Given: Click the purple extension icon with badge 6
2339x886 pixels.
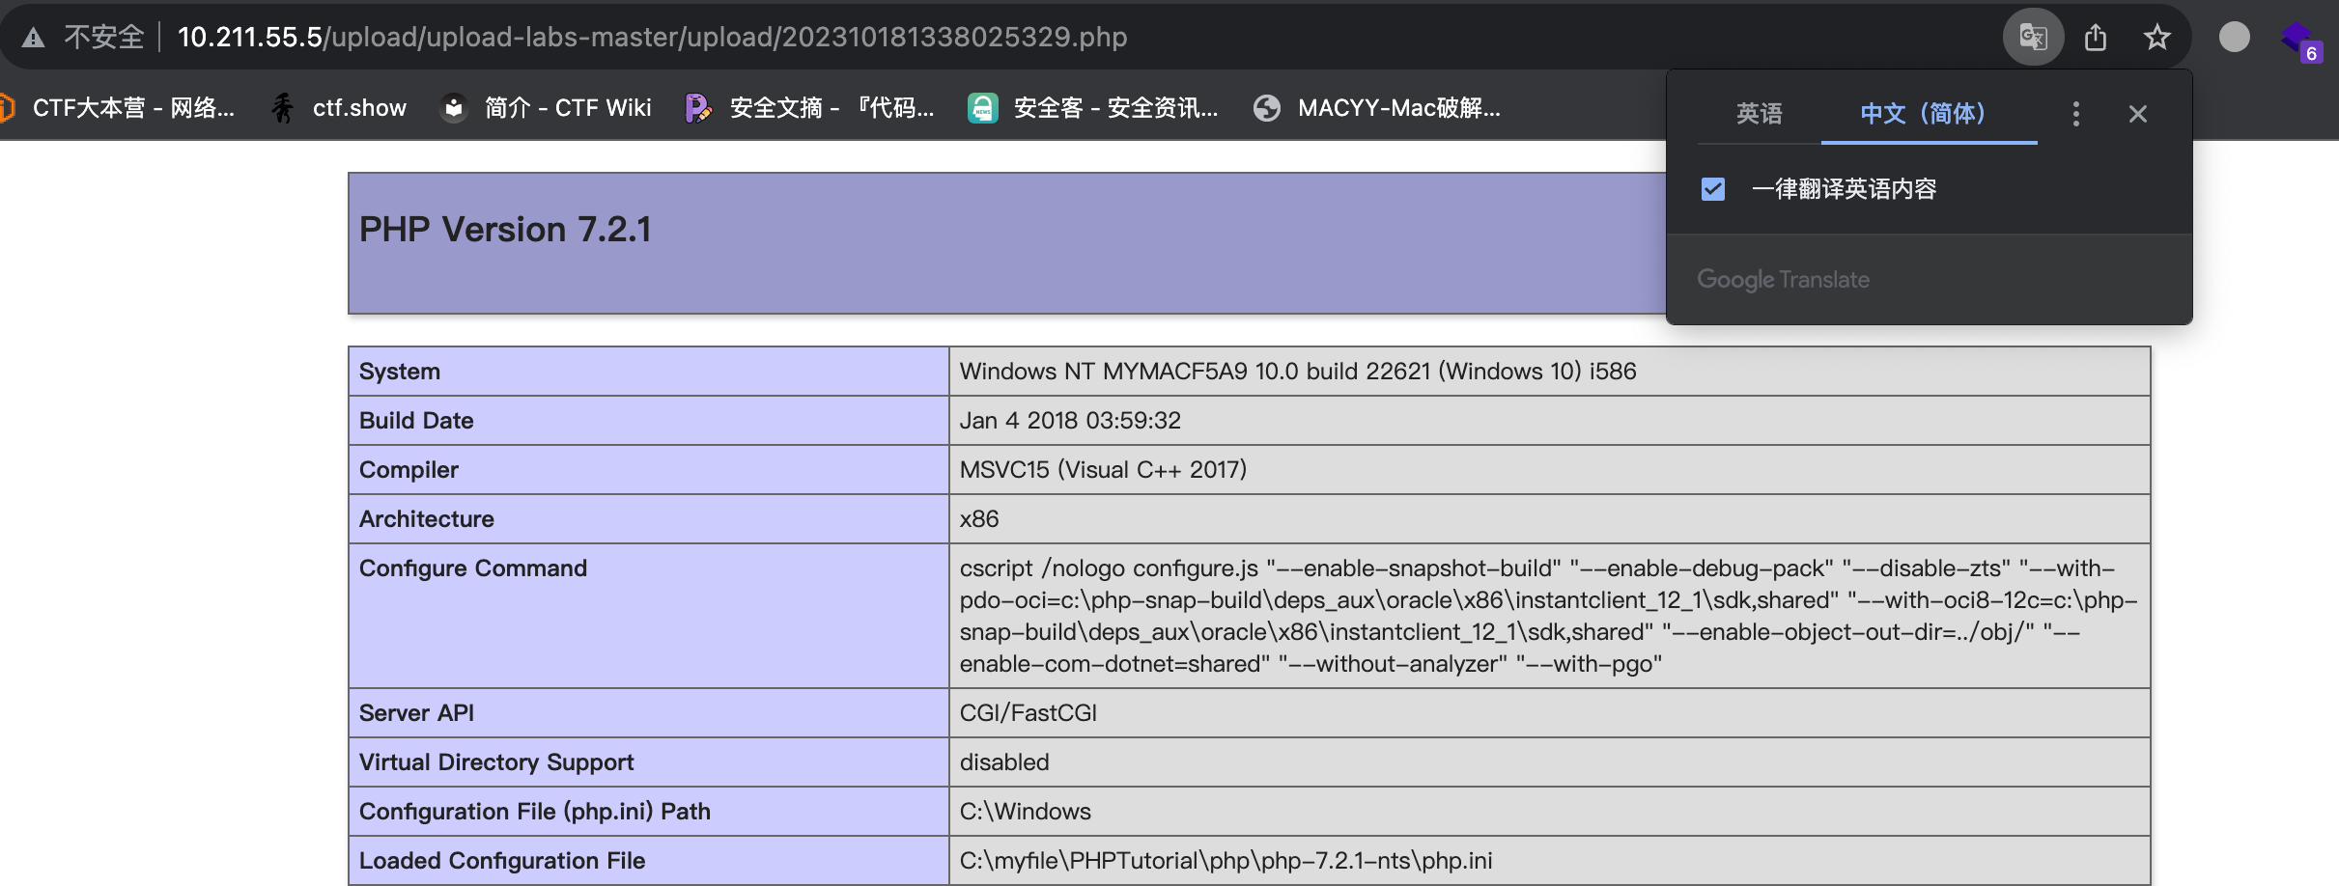Looking at the screenshot, I should tap(2299, 42).
